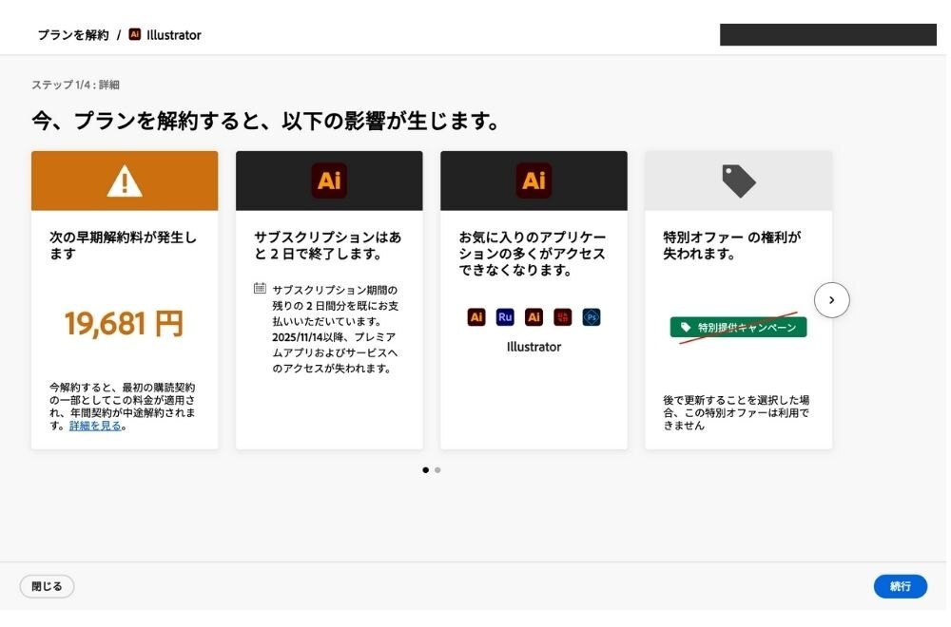The height and width of the screenshot is (627, 951).
Task: Click the Acrobat app icon in the apps row
Action: pos(562,317)
